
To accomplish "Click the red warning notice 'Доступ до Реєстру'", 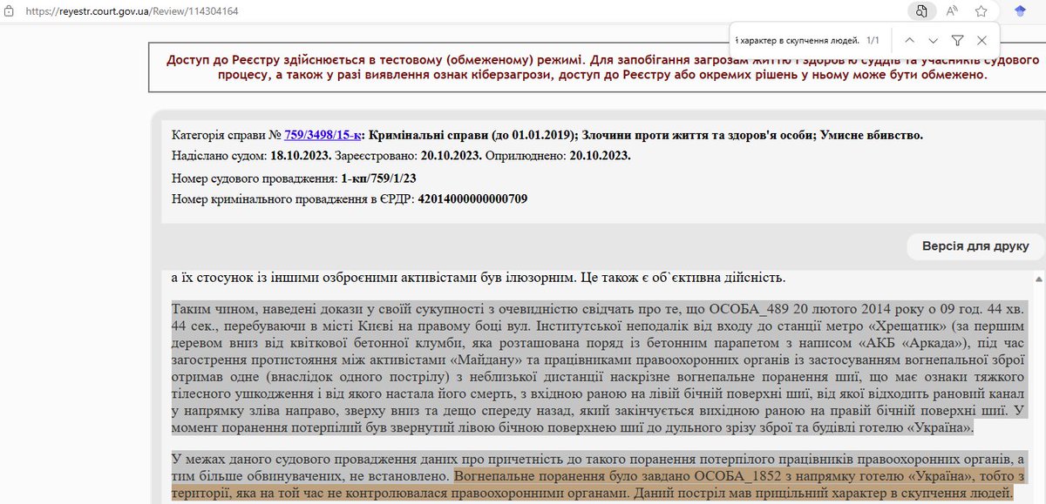I will point(602,67).
